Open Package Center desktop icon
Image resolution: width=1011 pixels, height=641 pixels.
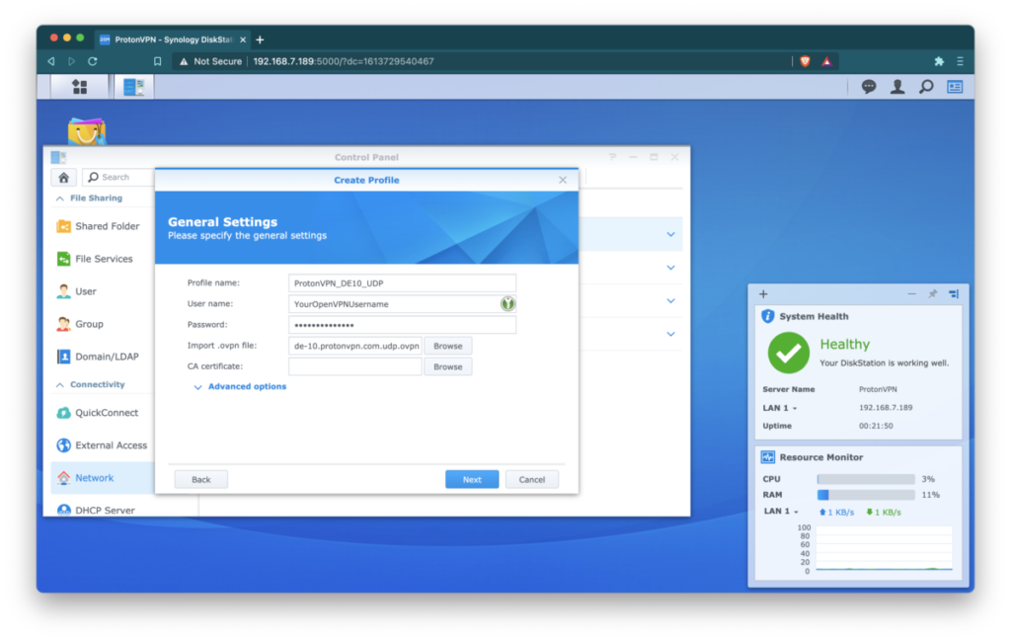coord(87,131)
